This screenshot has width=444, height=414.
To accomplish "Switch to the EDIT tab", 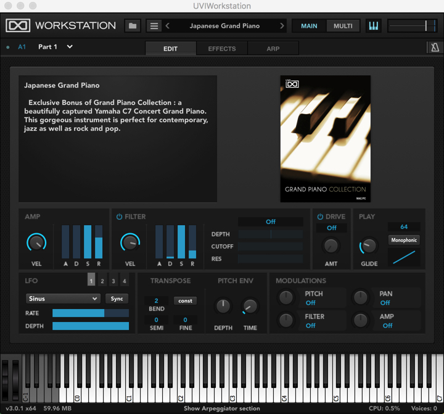I will point(170,49).
